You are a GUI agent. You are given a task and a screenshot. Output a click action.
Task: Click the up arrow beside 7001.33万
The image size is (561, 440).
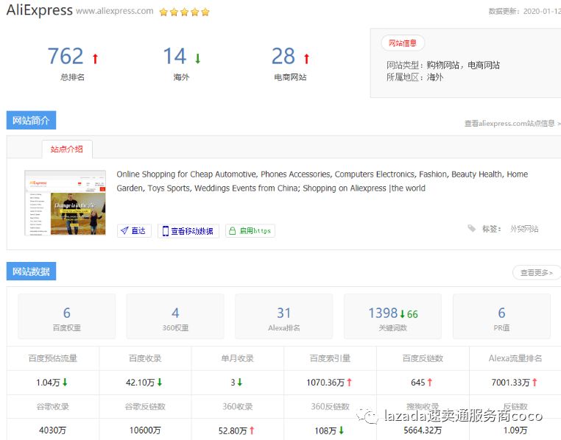pyautogui.click(x=534, y=382)
